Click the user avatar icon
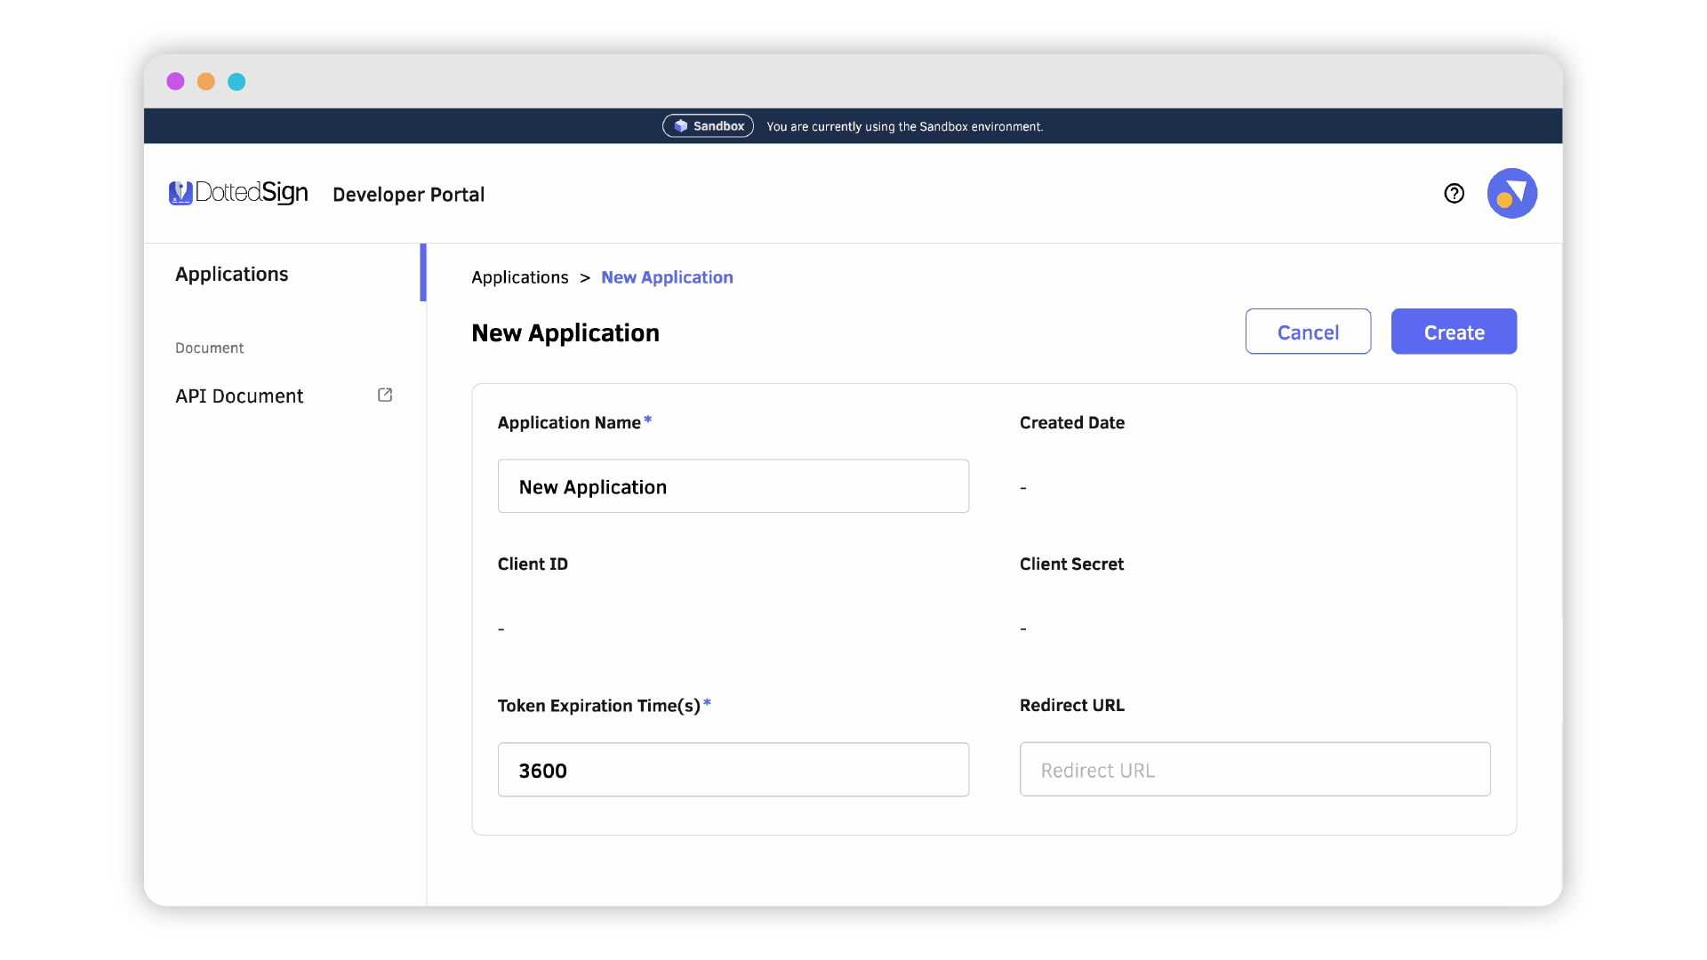 [x=1511, y=193]
